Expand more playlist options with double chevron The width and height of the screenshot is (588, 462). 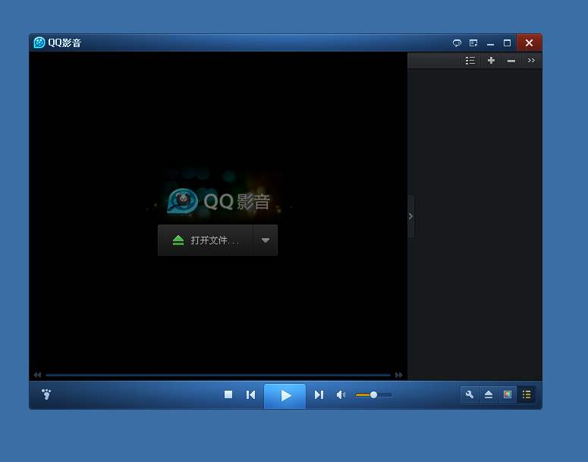[531, 61]
